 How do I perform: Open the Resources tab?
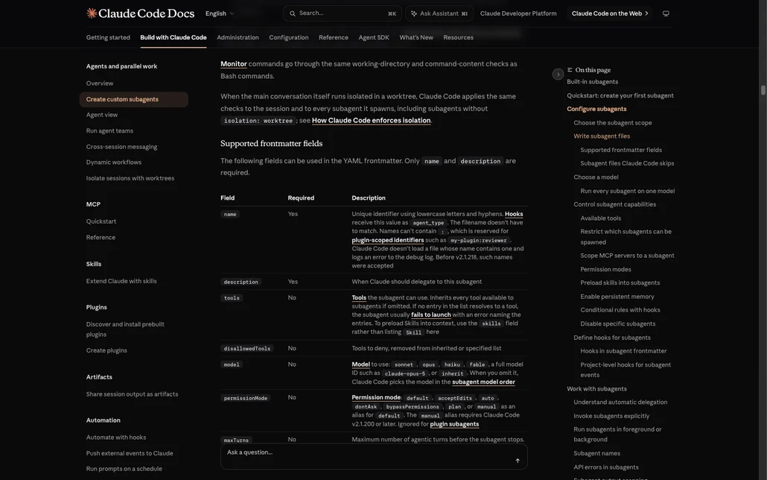tap(459, 37)
